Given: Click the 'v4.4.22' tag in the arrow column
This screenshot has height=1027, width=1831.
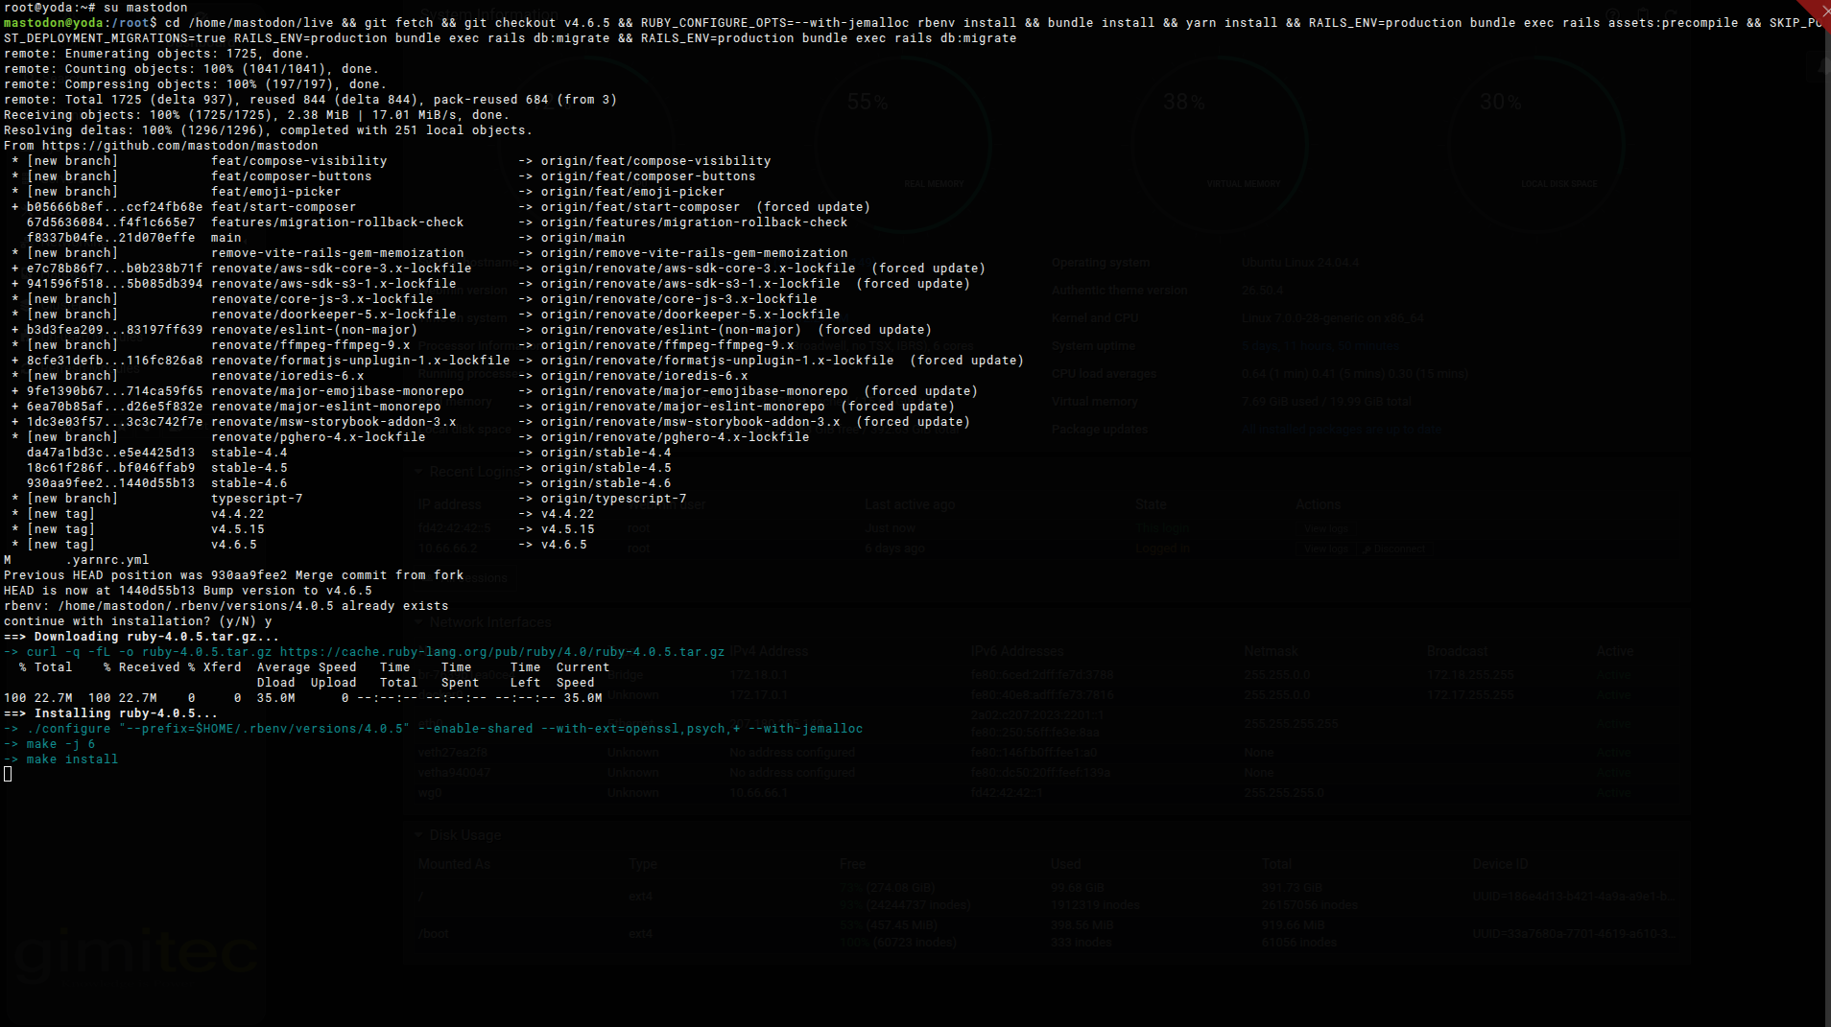Looking at the screenshot, I should tap(568, 514).
